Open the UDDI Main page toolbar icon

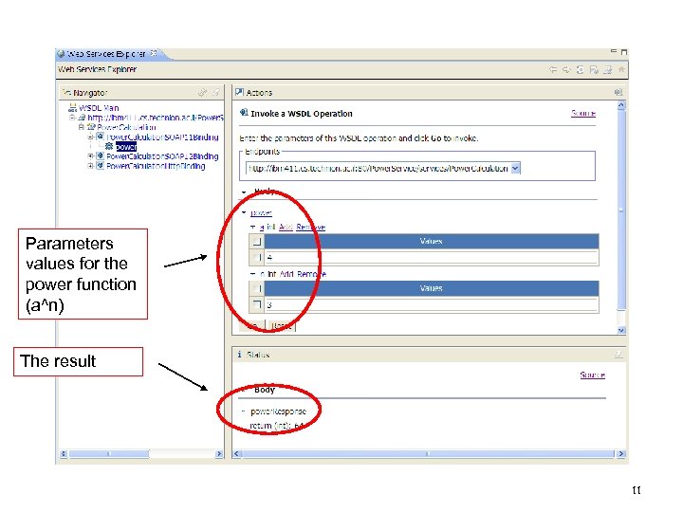581,69
